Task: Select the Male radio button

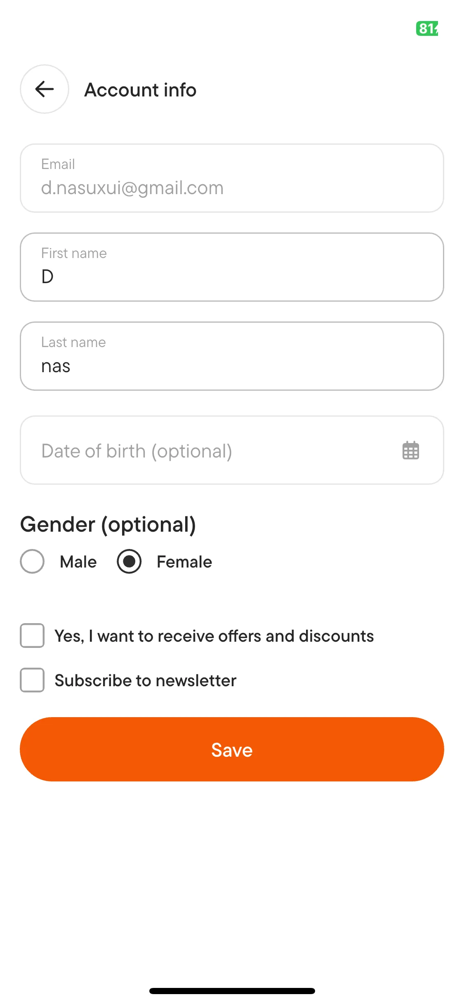Action: point(32,561)
